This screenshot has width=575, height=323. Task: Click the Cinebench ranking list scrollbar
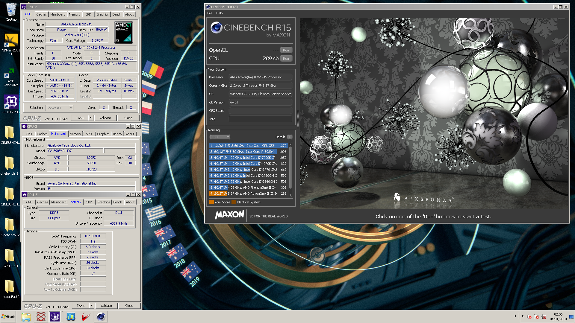[x=290, y=170]
